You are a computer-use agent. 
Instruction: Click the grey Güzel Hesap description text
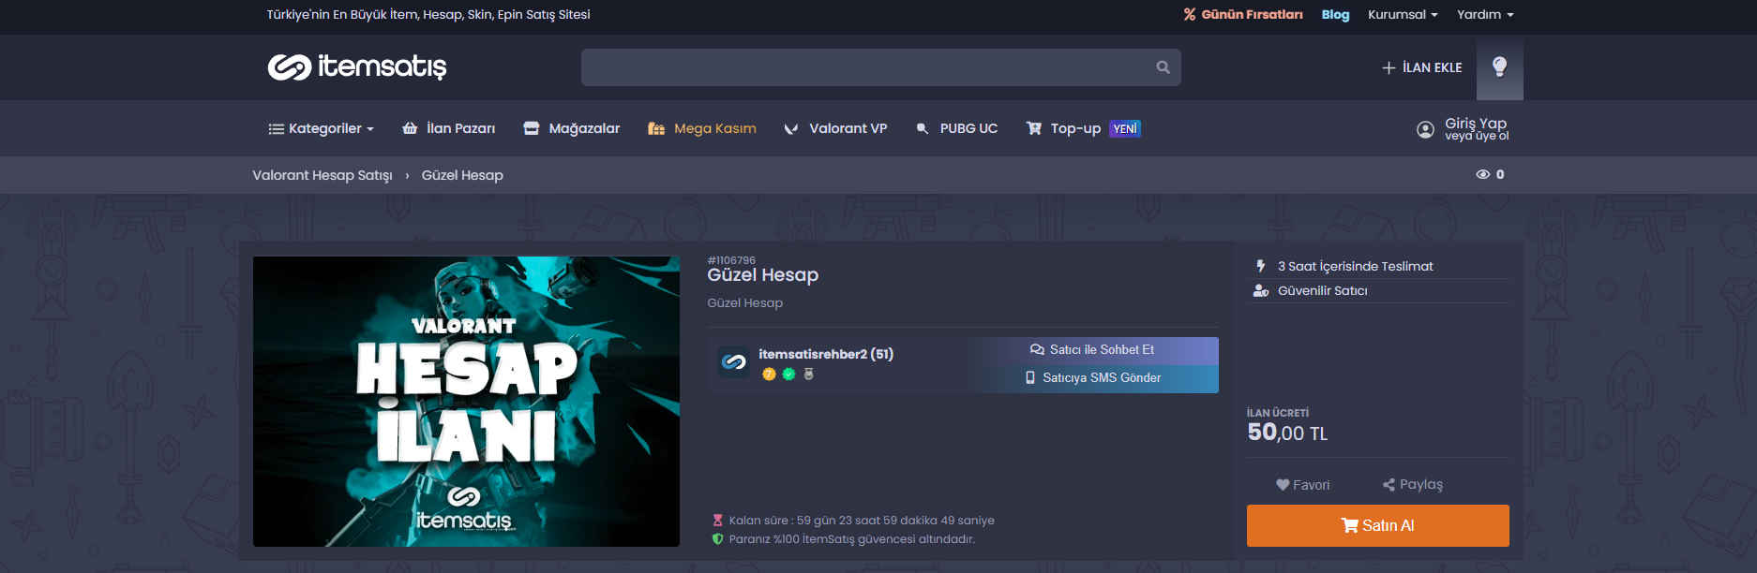745,303
